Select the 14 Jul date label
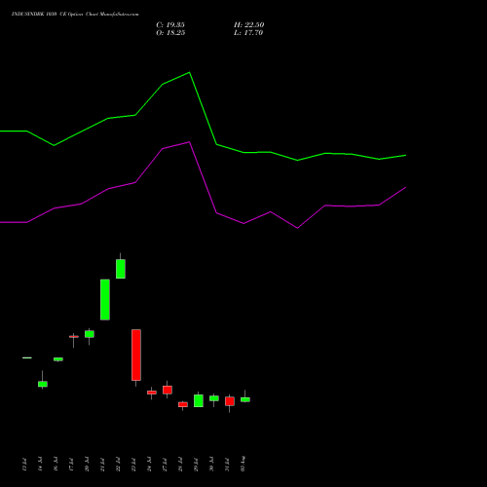The height and width of the screenshot is (487, 487). point(40,465)
